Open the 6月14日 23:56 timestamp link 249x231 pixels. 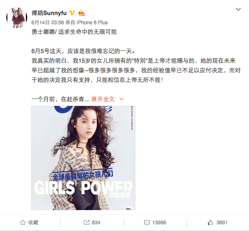pyautogui.click(x=48, y=23)
